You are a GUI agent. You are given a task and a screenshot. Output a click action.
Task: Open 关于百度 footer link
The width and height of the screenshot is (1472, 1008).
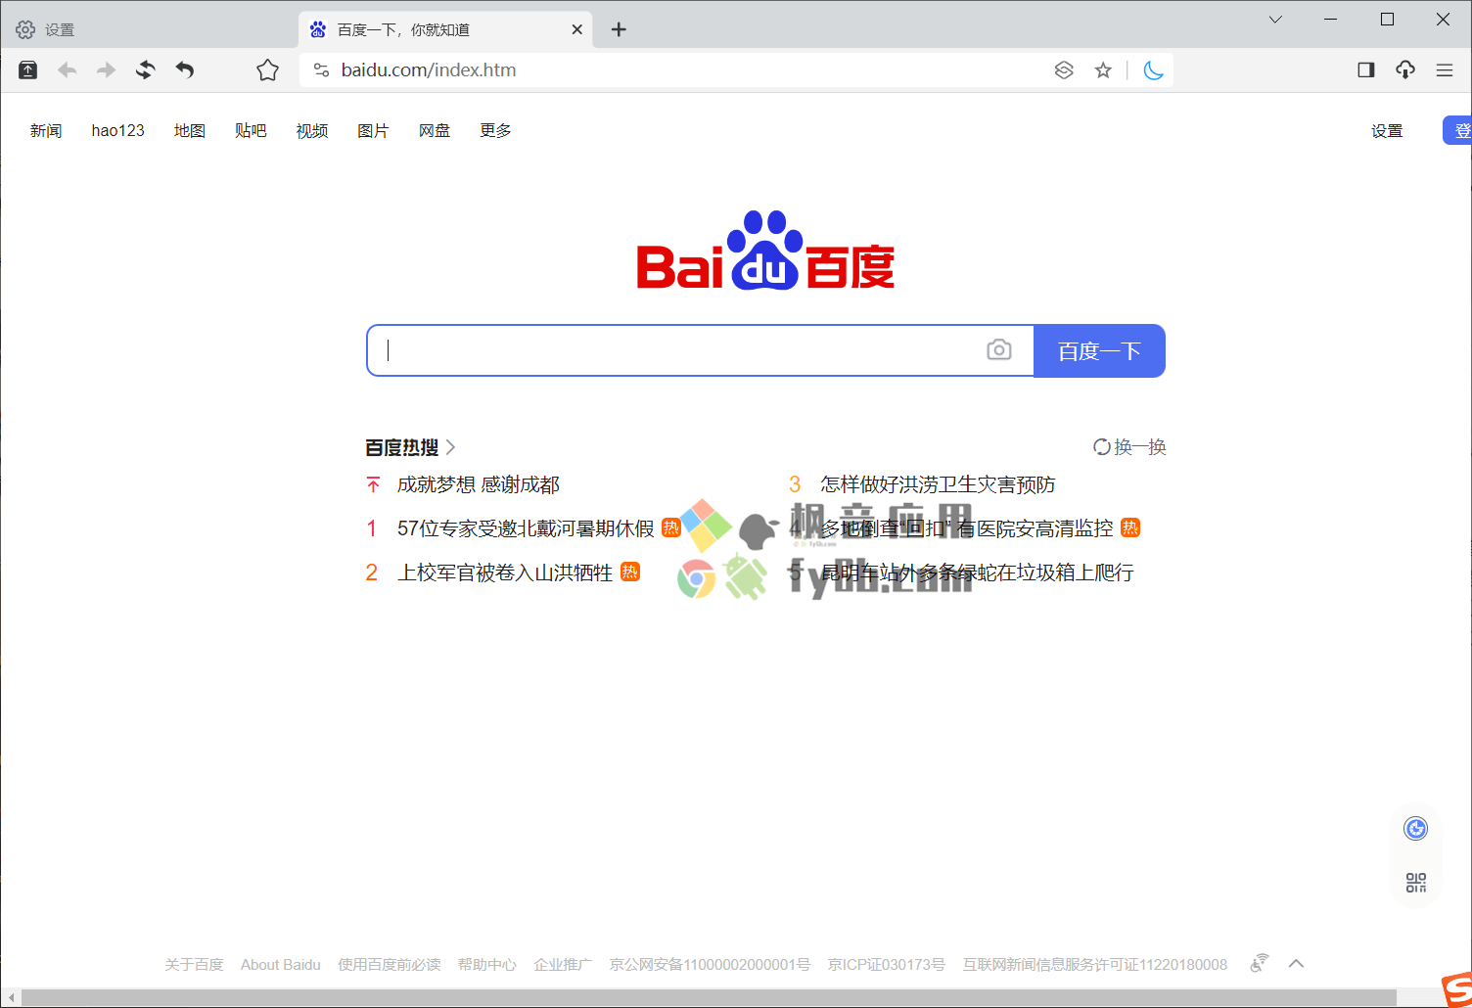click(194, 964)
